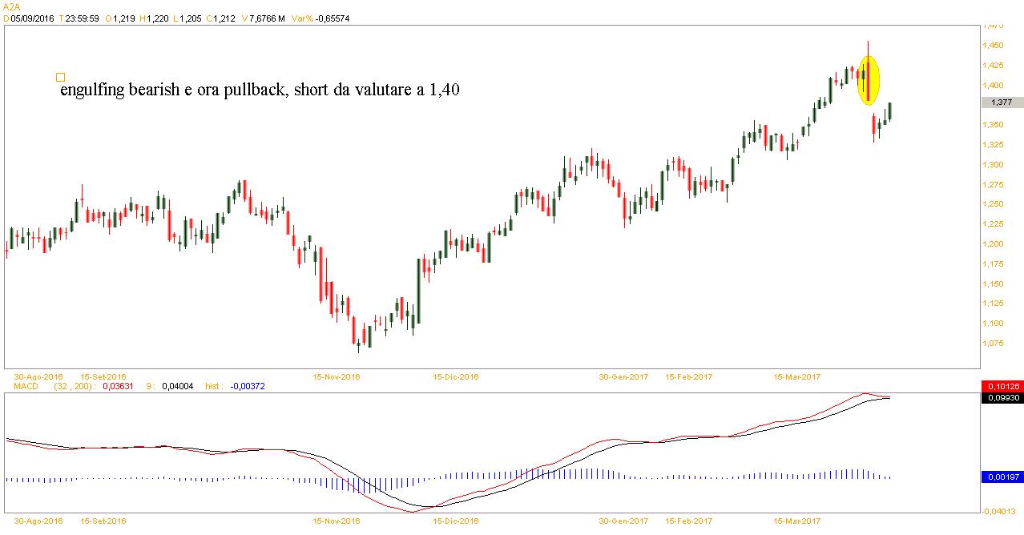
Task: Click the time value 23:59:59 in header
Action: [x=83, y=18]
